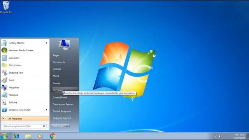Click the volume speaker tray icon
249x140 pixels.
coord(219,136)
